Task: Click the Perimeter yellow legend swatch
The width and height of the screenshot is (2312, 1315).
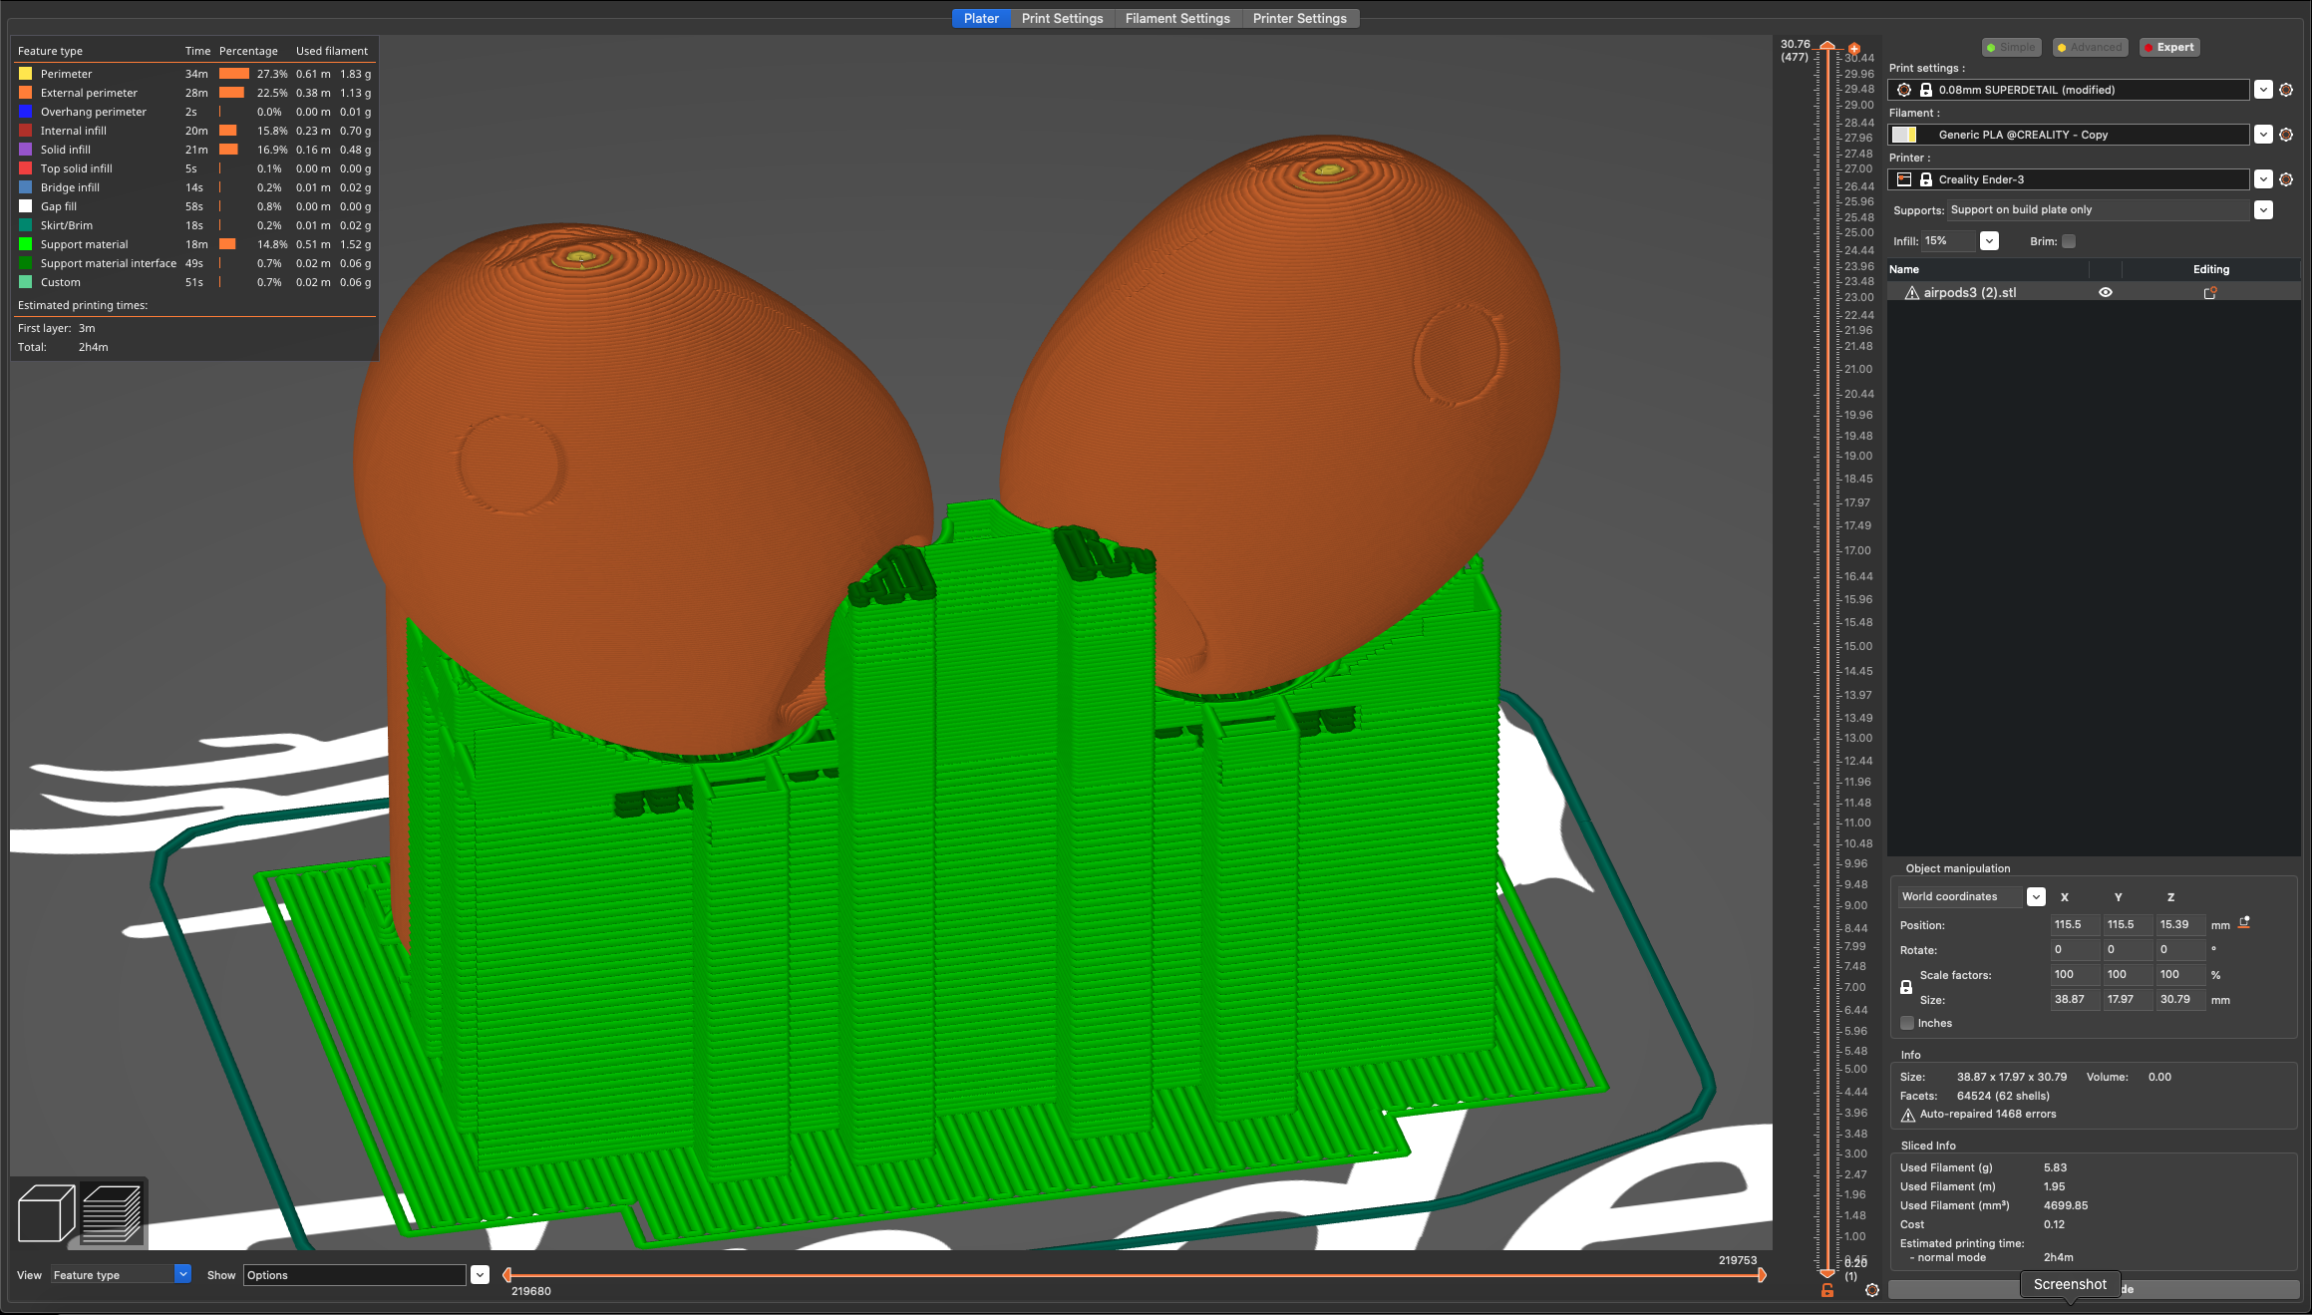Action: (x=25, y=74)
